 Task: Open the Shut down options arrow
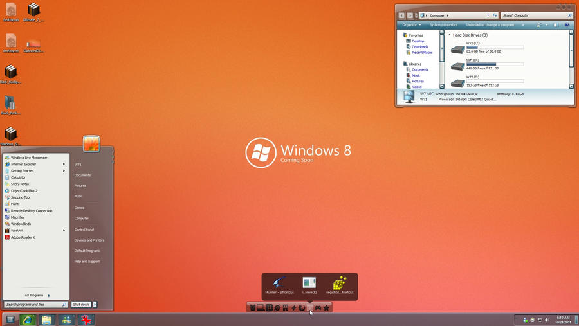(x=95, y=305)
